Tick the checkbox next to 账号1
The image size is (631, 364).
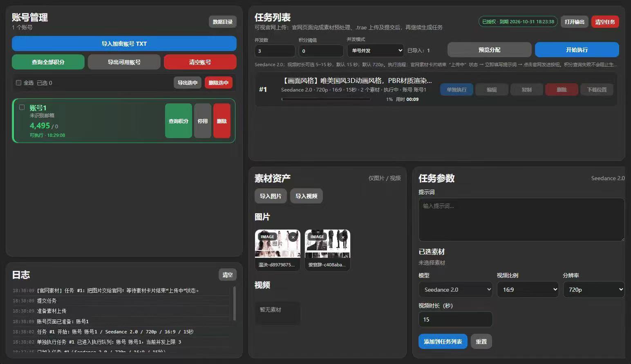[22, 107]
